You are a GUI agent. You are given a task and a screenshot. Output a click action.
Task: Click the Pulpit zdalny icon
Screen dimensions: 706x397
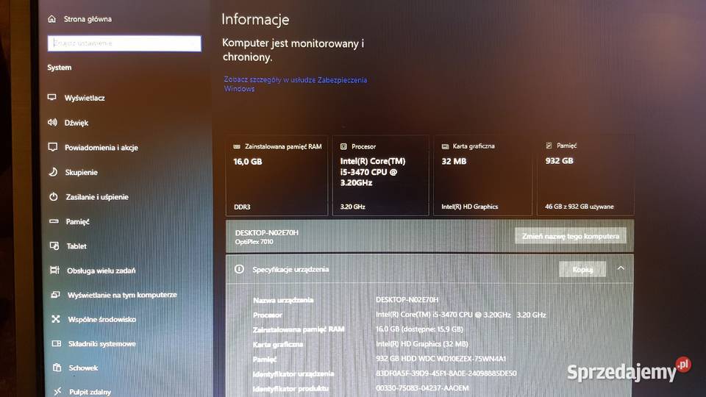(x=57, y=391)
